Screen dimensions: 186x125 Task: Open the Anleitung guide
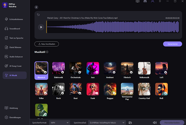pyautogui.click(x=11, y=108)
